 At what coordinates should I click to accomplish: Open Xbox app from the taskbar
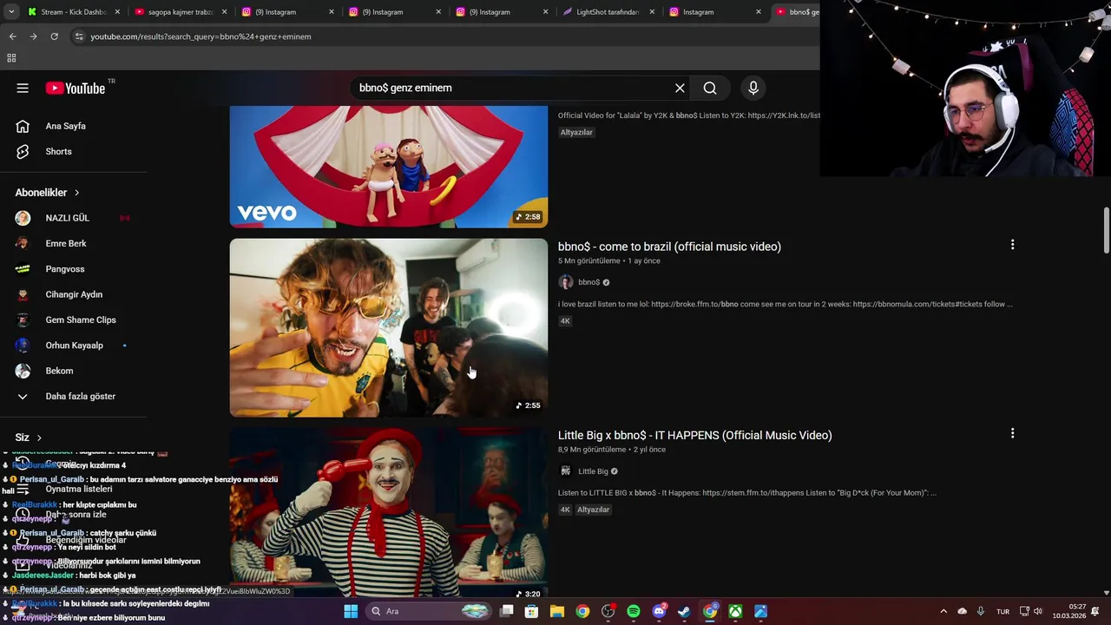(735, 611)
